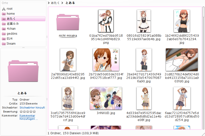Click the Typ Ordner value

click(x=25, y=100)
